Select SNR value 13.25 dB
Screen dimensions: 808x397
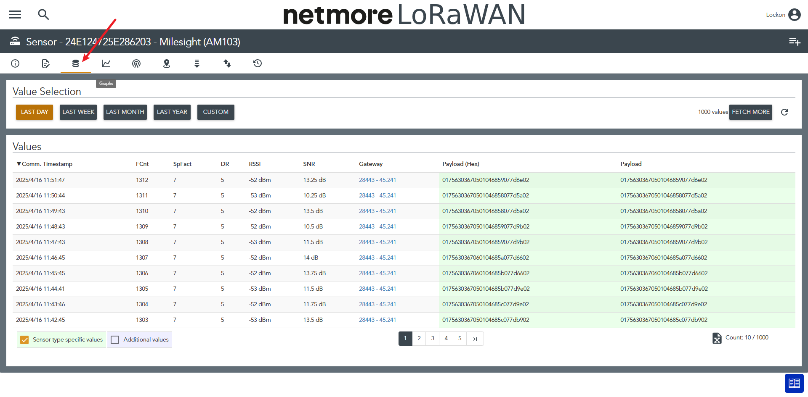point(314,180)
